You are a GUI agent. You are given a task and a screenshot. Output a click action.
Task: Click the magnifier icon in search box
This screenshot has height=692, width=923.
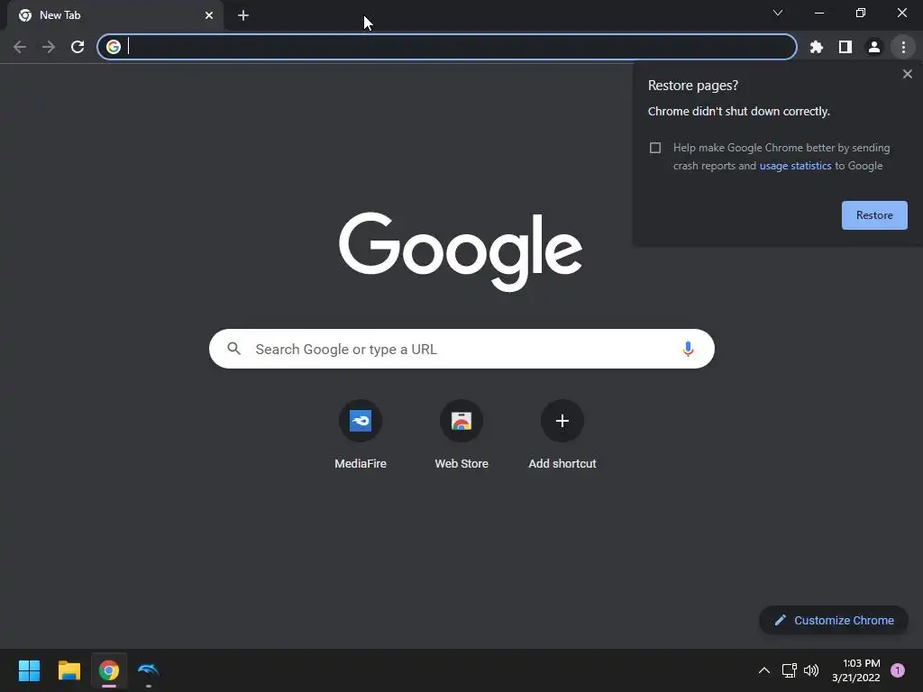pos(234,349)
